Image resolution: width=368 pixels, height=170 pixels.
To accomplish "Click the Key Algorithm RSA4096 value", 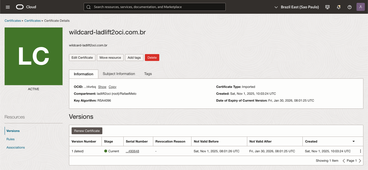I will tap(104, 100).
